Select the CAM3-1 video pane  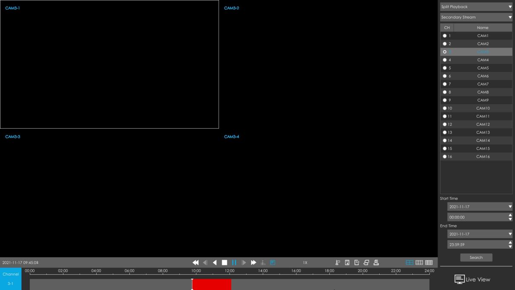point(109,64)
